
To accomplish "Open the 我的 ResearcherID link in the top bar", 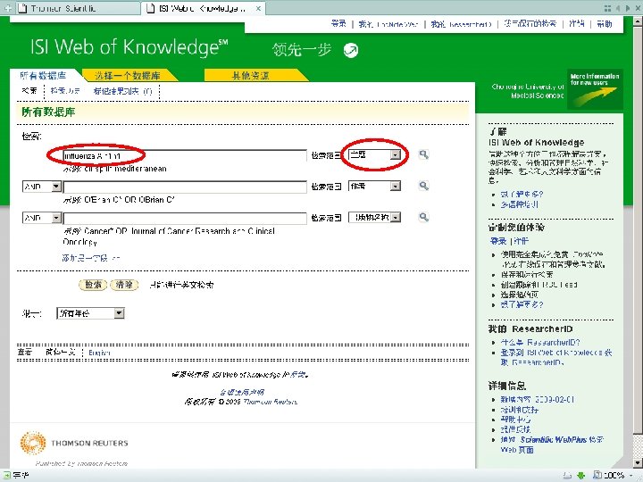I will 461,24.
